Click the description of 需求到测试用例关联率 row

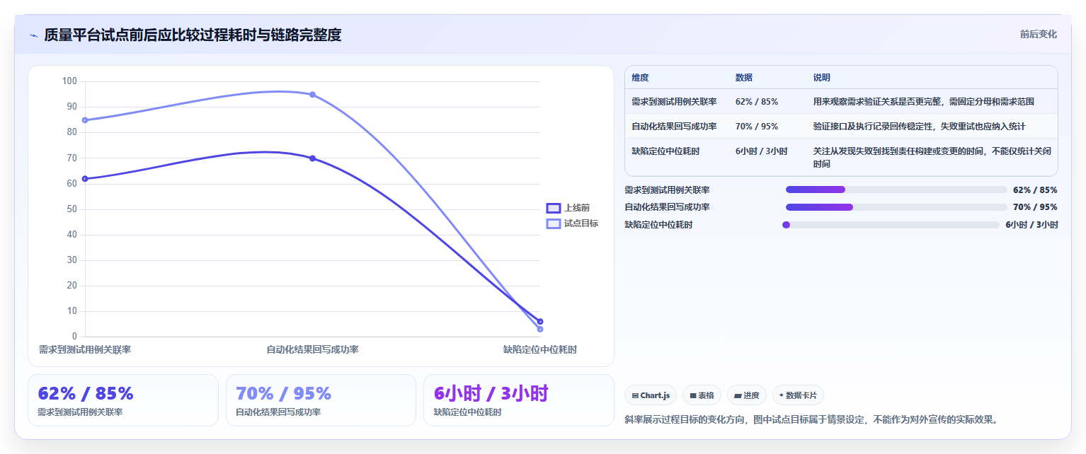tap(924, 102)
